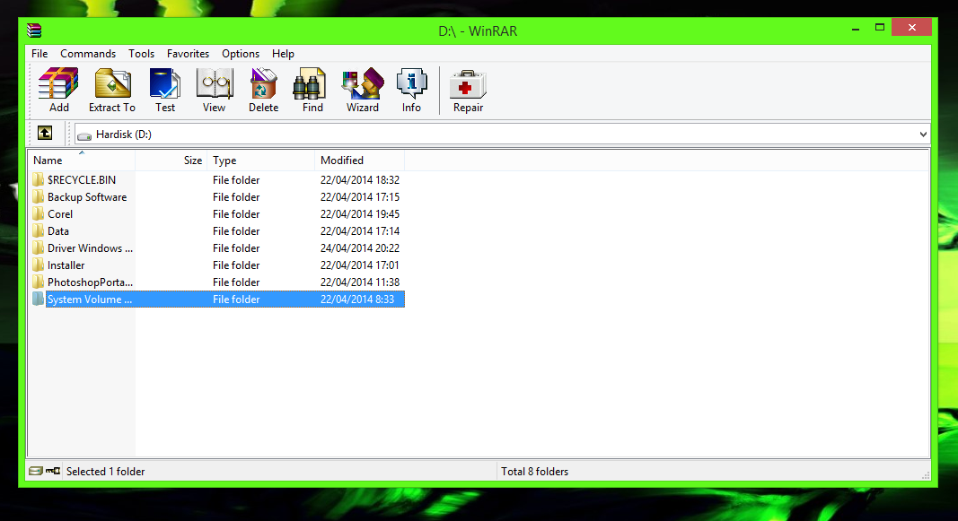This screenshot has height=521, width=958.
Task: Sort list by Type column header
Action: 261,161
